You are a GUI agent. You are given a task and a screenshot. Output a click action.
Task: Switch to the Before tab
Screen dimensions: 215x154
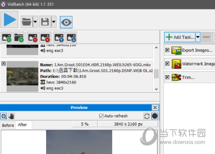click(x=8, y=125)
